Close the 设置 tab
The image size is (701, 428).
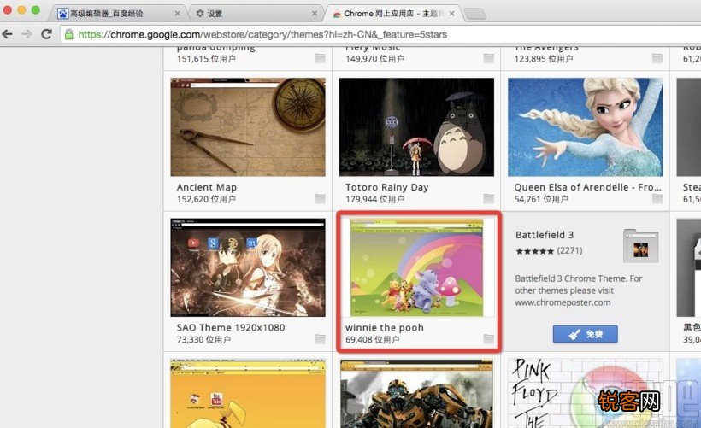[x=315, y=14]
